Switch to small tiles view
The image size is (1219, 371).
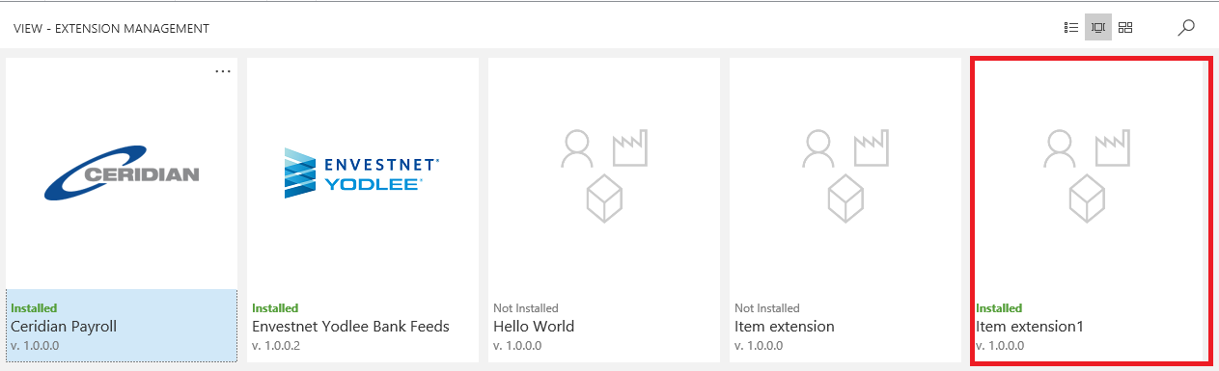point(1125,28)
